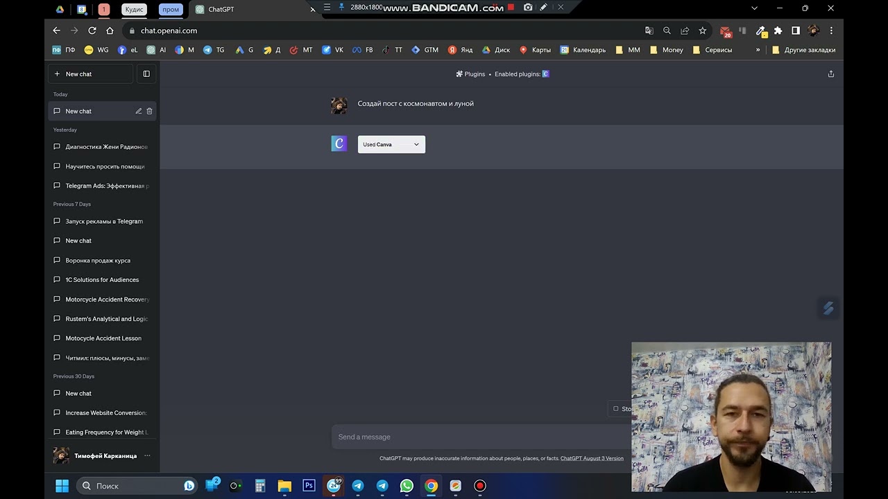Open chat Запуск рекламы в Telegram

pos(102,221)
